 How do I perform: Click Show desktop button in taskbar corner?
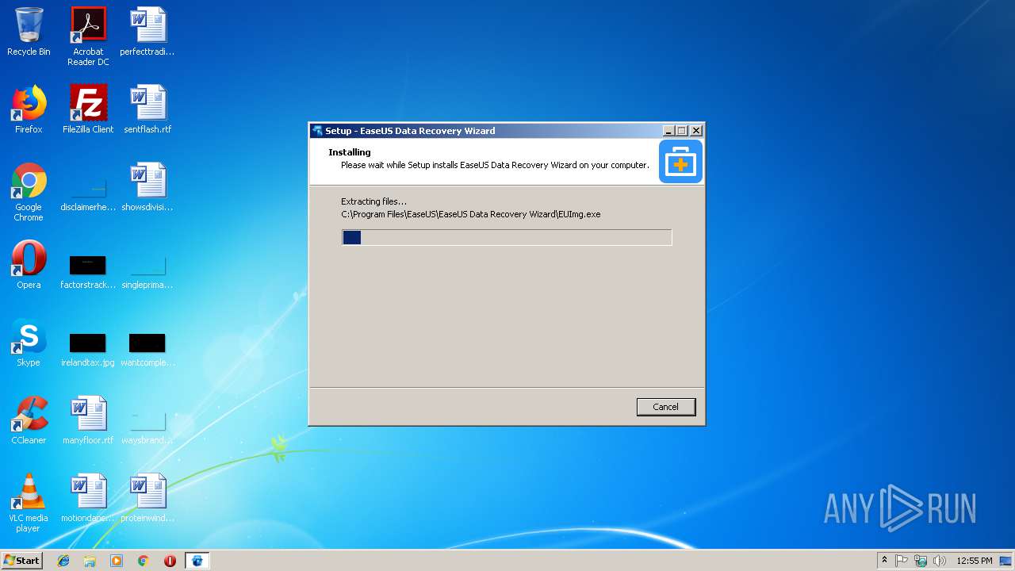pyautogui.click(x=1006, y=561)
